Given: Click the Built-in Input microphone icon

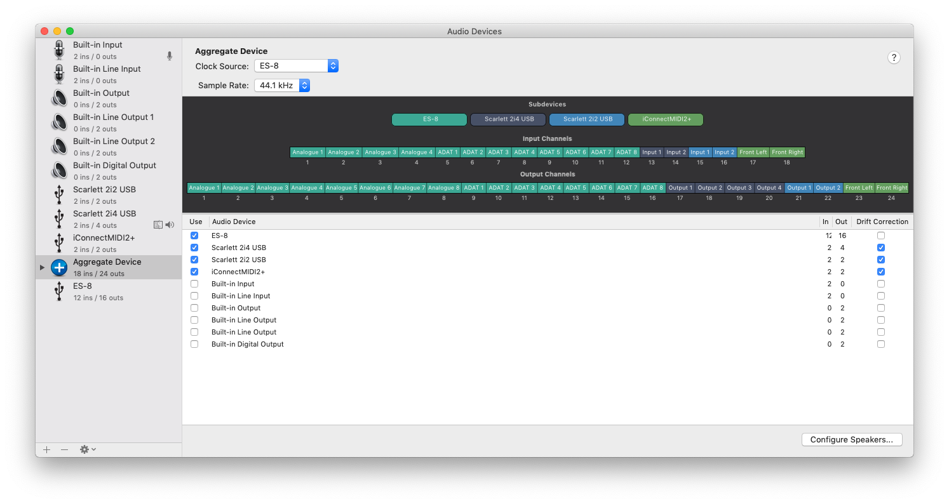Looking at the screenshot, I should [59, 50].
